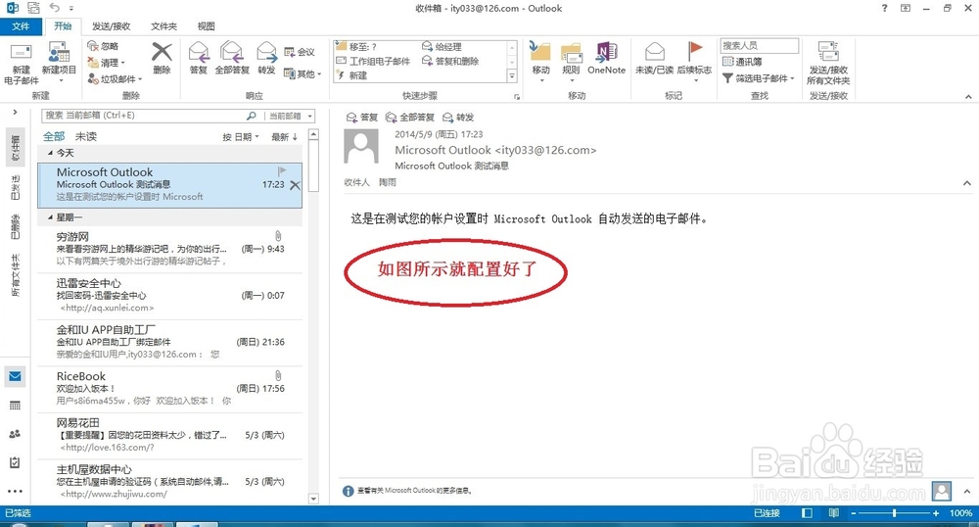Click the sender avatar picture
979x527 pixels.
[x=361, y=146]
